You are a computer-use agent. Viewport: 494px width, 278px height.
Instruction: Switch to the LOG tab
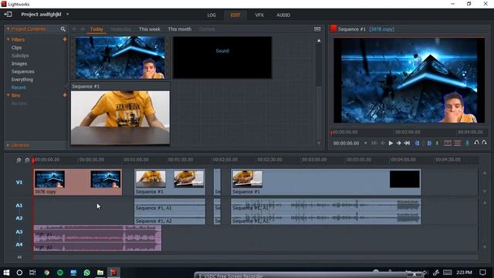[x=211, y=15]
